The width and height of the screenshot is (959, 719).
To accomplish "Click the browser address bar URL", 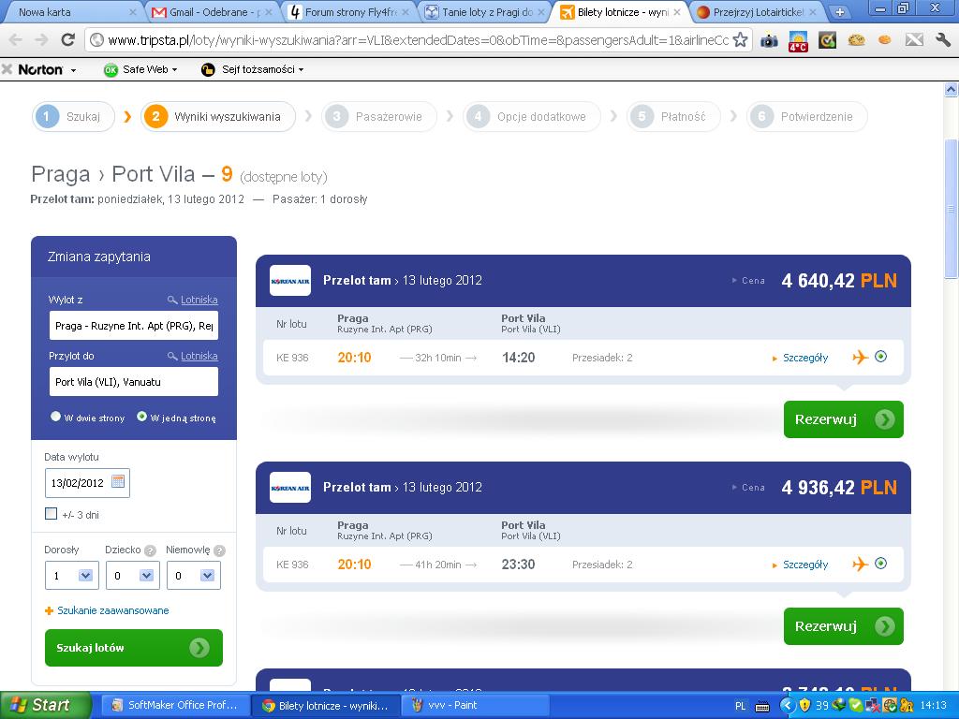I will pyautogui.click(x=418, y=40).
